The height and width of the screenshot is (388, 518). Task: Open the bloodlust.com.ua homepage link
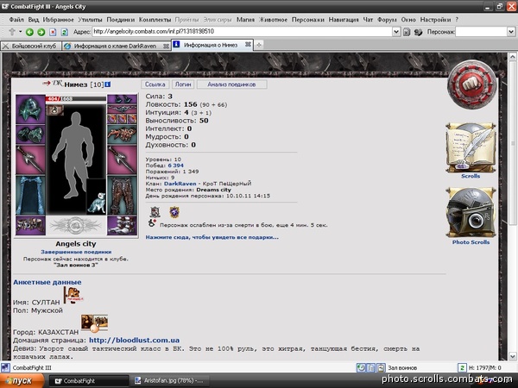(134, 341)
